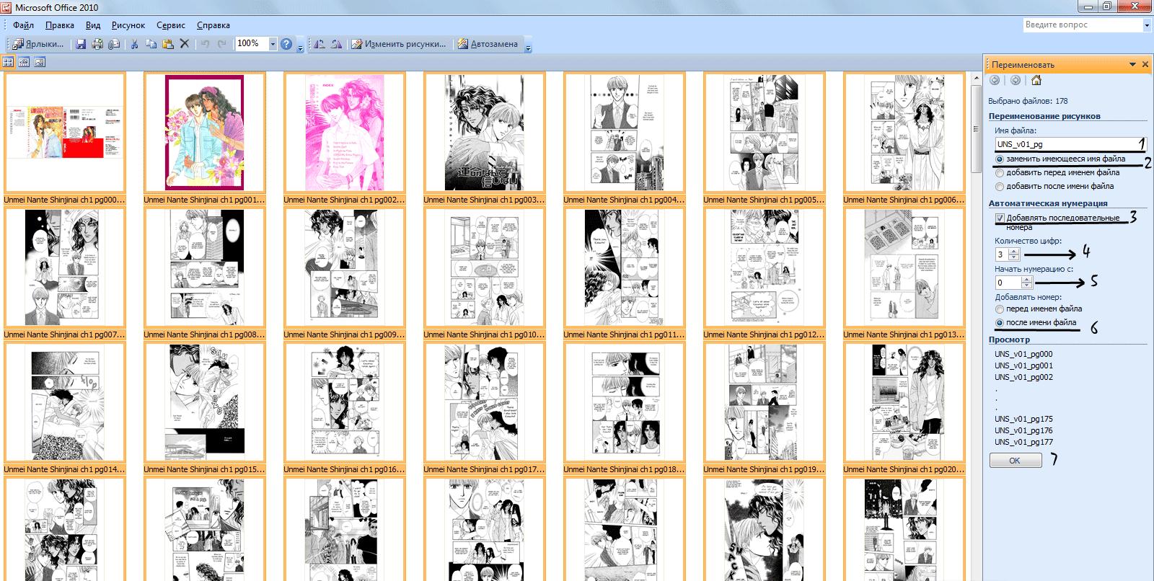Click preview name UNS_v01_pg000

point(1023,354)
